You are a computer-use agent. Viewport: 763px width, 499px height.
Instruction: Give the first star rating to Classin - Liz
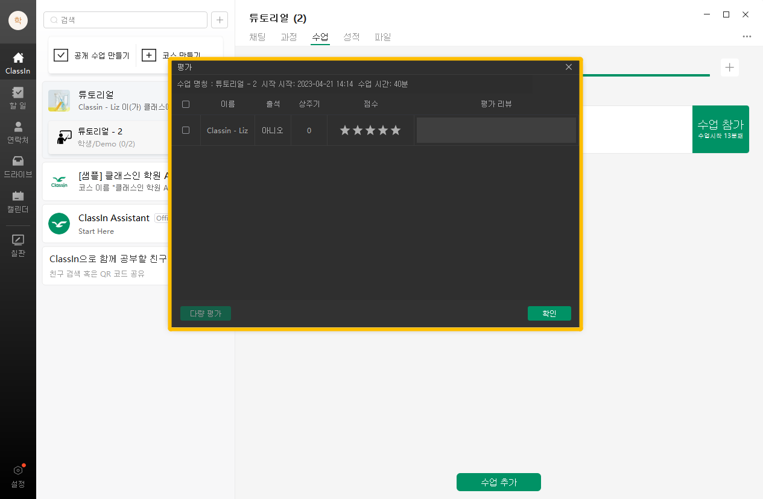[x=345, y=130]
